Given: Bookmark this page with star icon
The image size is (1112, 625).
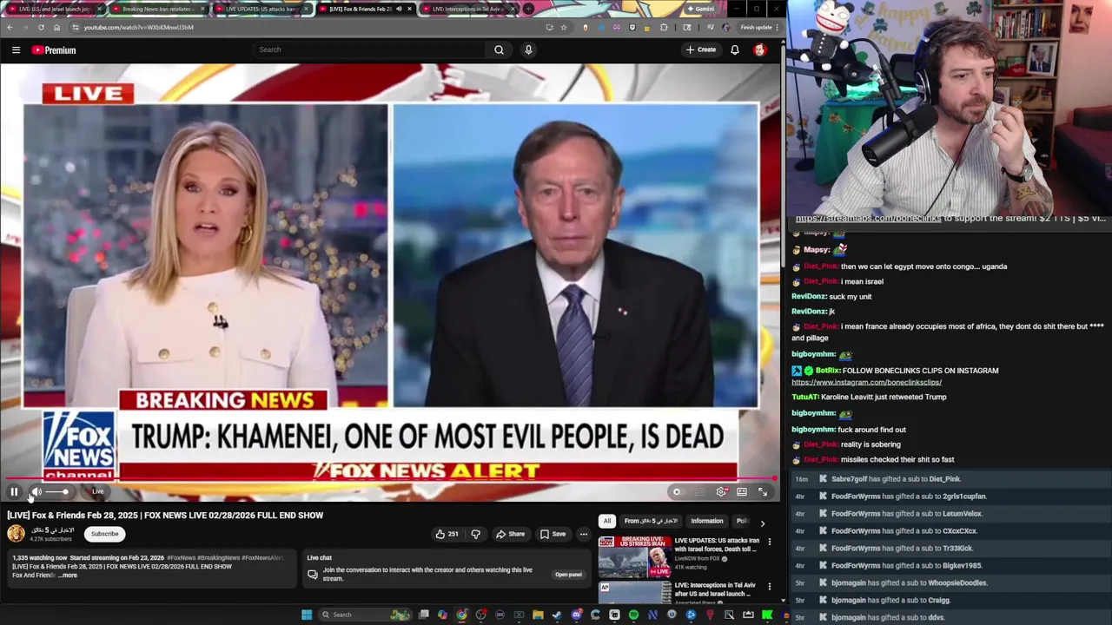Looking at the screenshot, I should click(x=564, y=27).
